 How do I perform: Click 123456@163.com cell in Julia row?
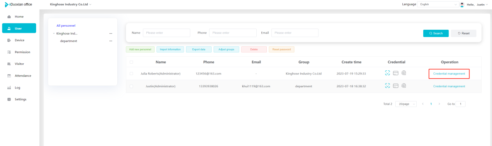pos(209,73)
